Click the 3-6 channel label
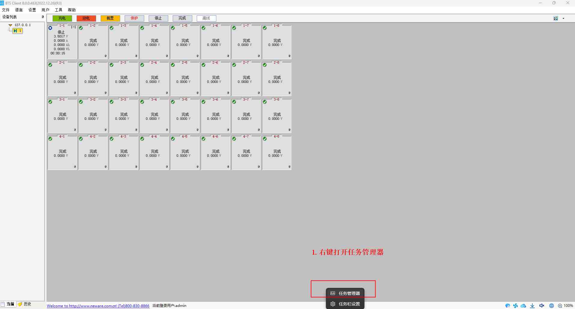The width and height of the screenshot is (575, 309). pyautogui.click(x=215, y=99)
